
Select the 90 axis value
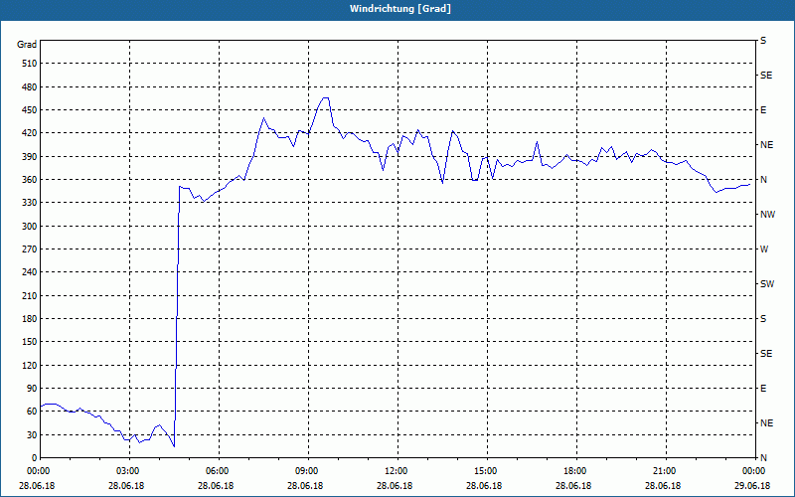(x=32, y=389)
